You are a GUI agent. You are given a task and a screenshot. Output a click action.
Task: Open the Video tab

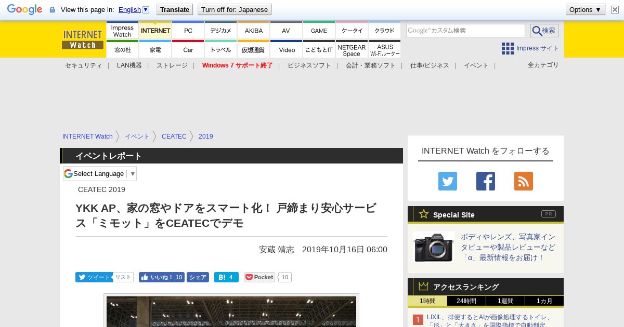pos(286,49)
